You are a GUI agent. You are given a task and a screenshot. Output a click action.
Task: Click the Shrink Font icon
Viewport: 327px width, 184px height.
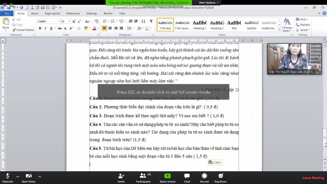pos(79,21)
